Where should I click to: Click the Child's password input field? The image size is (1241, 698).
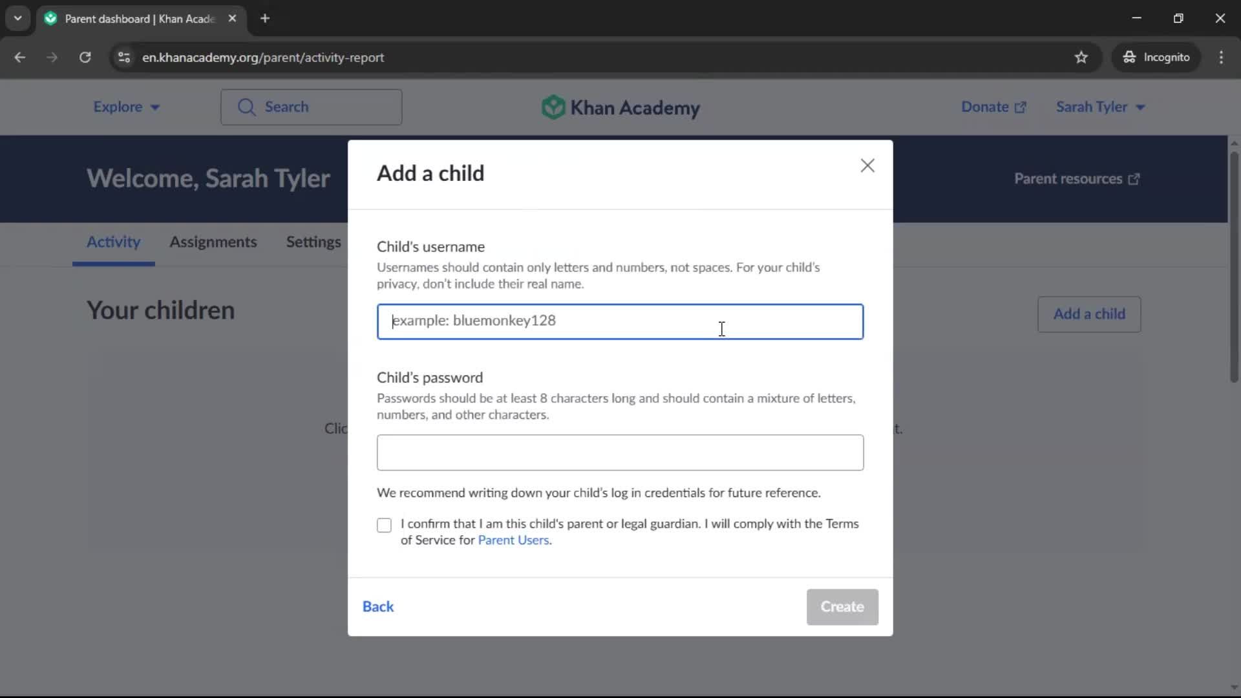(620, 452)
